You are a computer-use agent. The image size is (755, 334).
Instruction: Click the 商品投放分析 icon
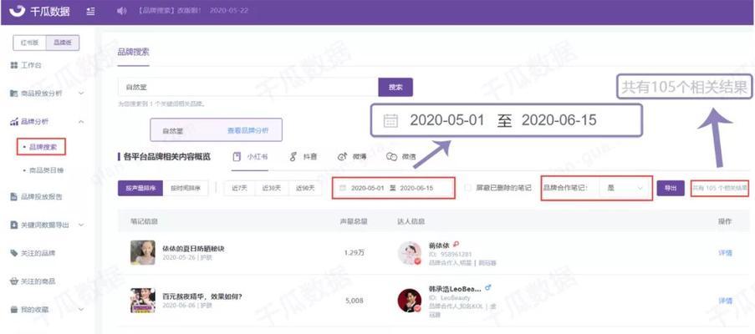point(14,94)
